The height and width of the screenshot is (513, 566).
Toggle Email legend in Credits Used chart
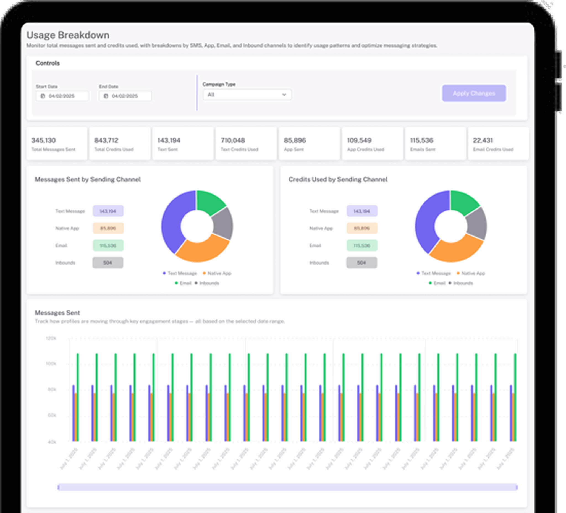(437, 283)
